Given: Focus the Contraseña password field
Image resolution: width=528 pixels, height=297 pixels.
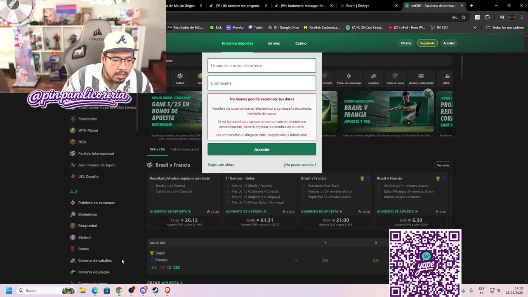Looking at the screenshot, I should (x=262, y=83).
